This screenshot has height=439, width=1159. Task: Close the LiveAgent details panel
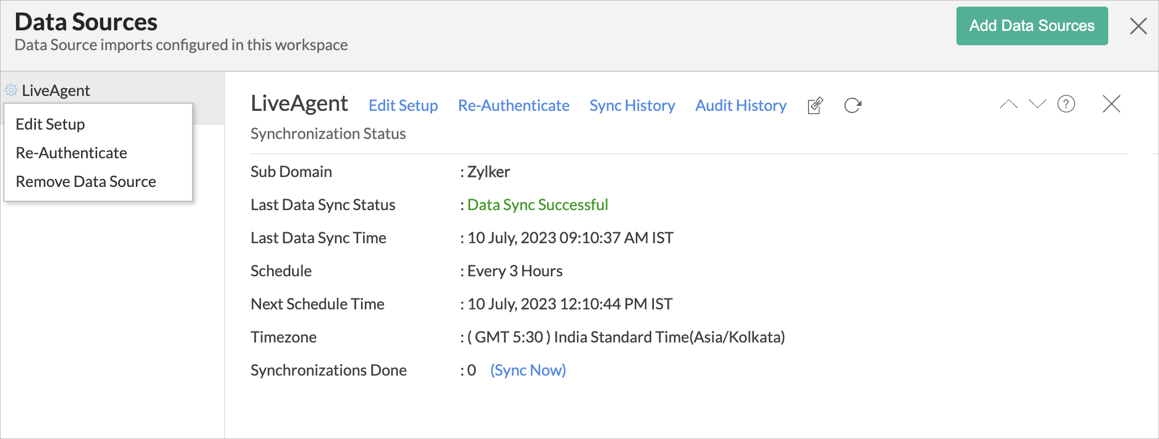point(1111,104)
